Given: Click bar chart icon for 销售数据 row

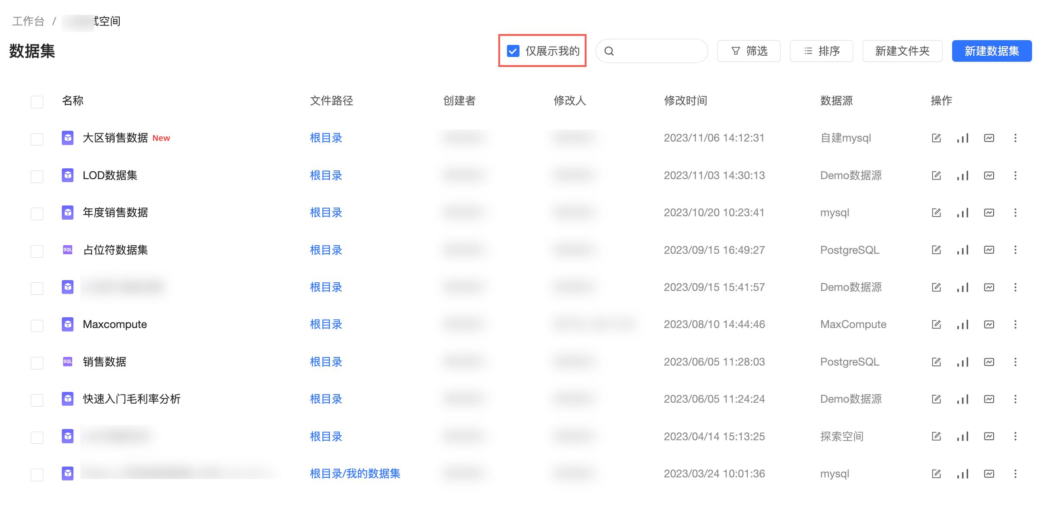Looking at the screenshot, I should (963, 362).
